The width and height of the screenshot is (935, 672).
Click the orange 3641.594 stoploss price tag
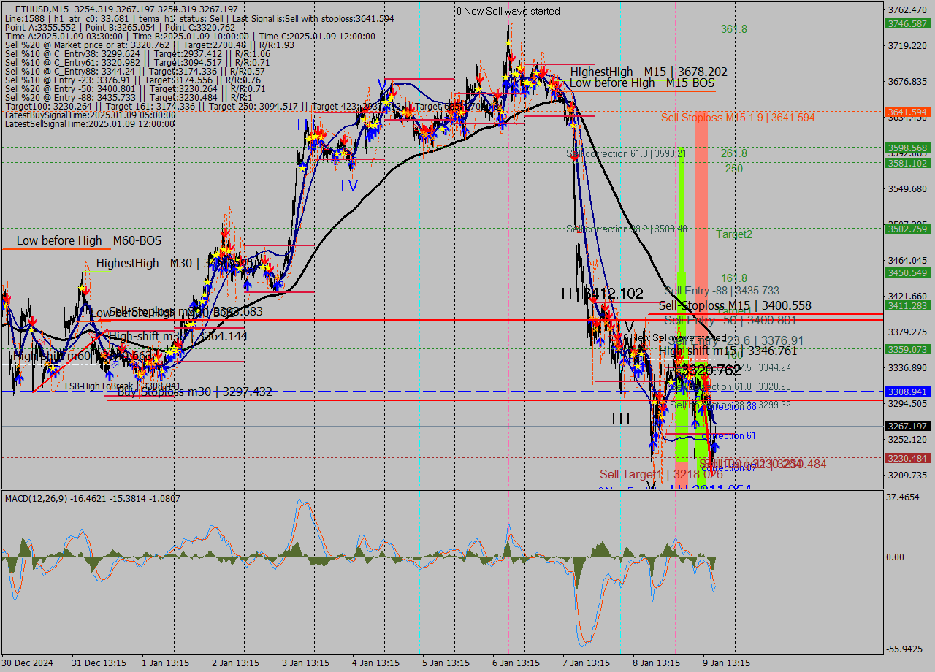pos(907,112)
